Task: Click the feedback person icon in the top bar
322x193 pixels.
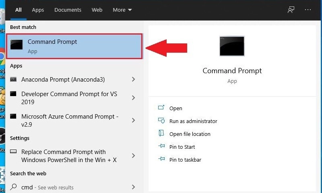Action: (x=291, y=10)
